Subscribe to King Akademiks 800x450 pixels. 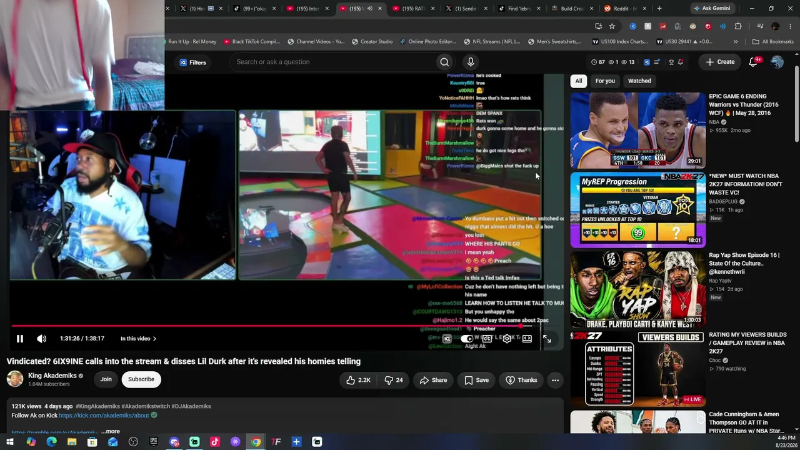pos(141,379)
